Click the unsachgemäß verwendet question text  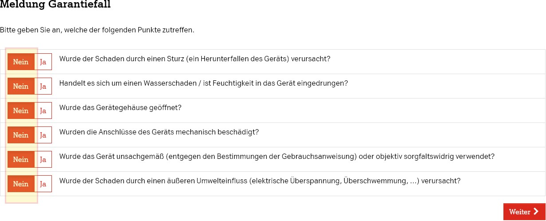(277, 156)
